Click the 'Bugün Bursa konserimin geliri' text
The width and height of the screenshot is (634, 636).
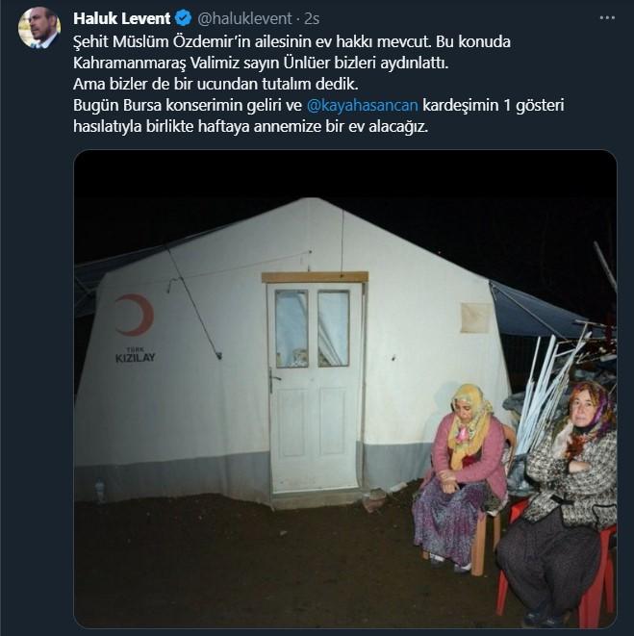(188, 105)
